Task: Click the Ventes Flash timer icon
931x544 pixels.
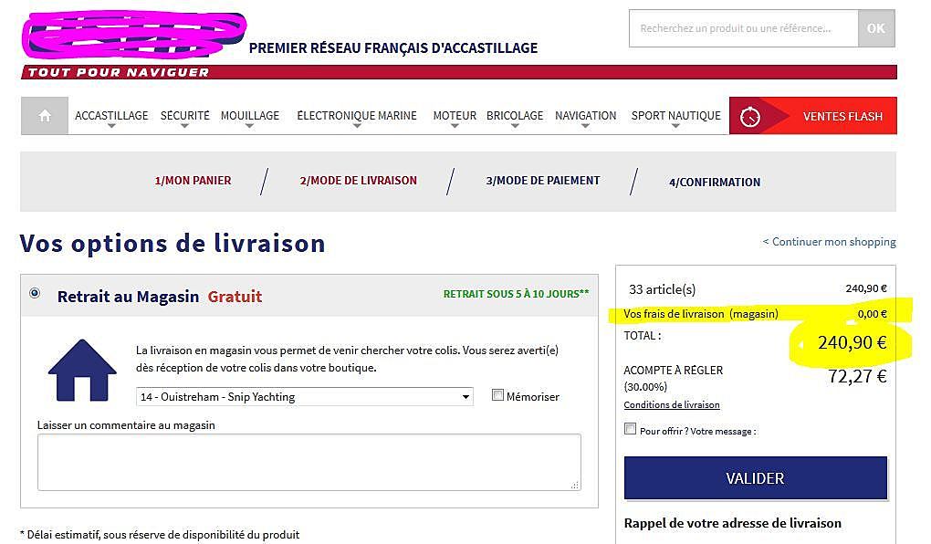Action: click(x=749, y=117)
